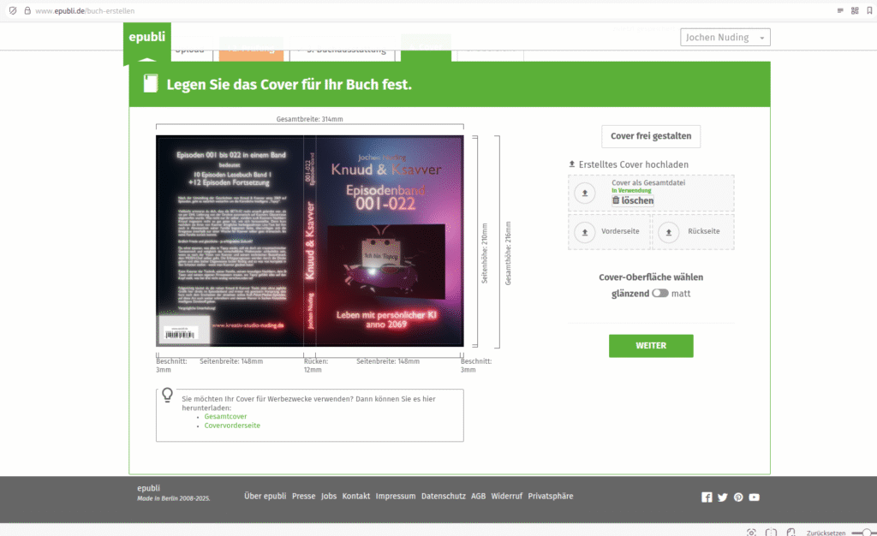The width and height of the screenshot is (877, 536).
Task: Click the trash löschen button
Action: click(x=633, y=200)
